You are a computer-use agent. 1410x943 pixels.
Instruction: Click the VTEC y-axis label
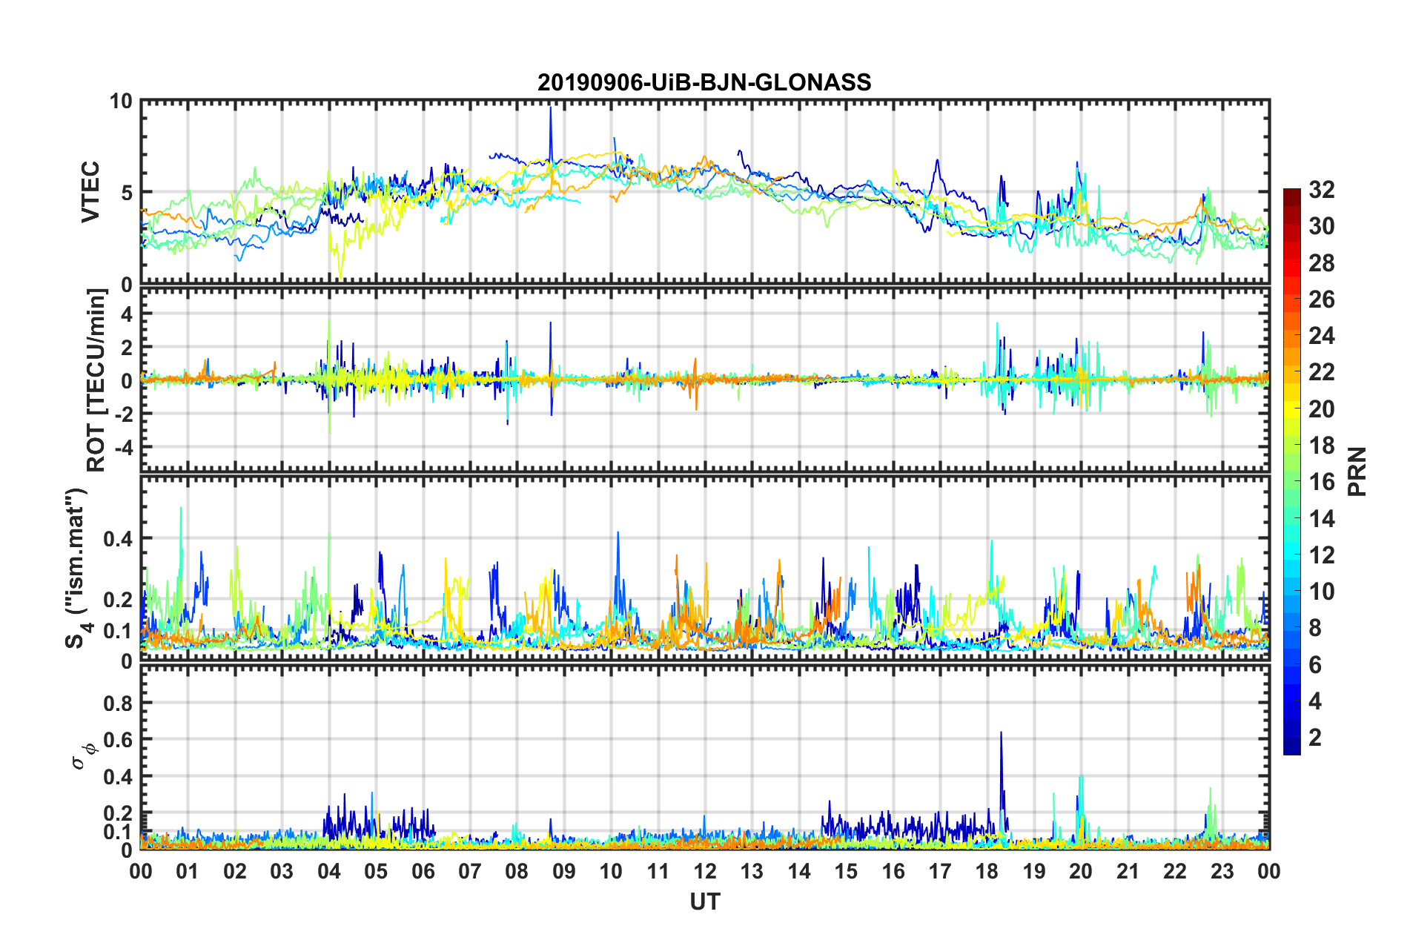pyautogui.click(x=90, y=192)
